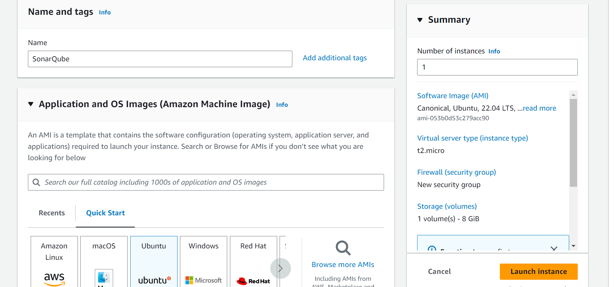Screen dimensions: 615x287
Task: Collapse the Application and OS Images section
Action: pyautogui.click(x=31, y=104)
